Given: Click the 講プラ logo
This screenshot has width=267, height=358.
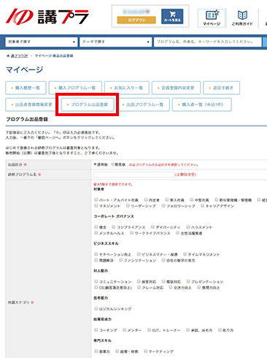Looking at the screenshot, I should pyautogui.click(x=47, y=17).
